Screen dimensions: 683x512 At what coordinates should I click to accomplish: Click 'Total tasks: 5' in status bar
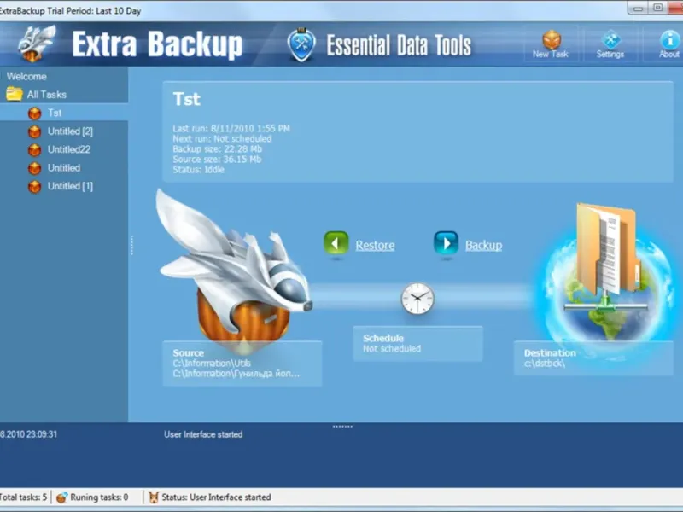coord(23,497)
